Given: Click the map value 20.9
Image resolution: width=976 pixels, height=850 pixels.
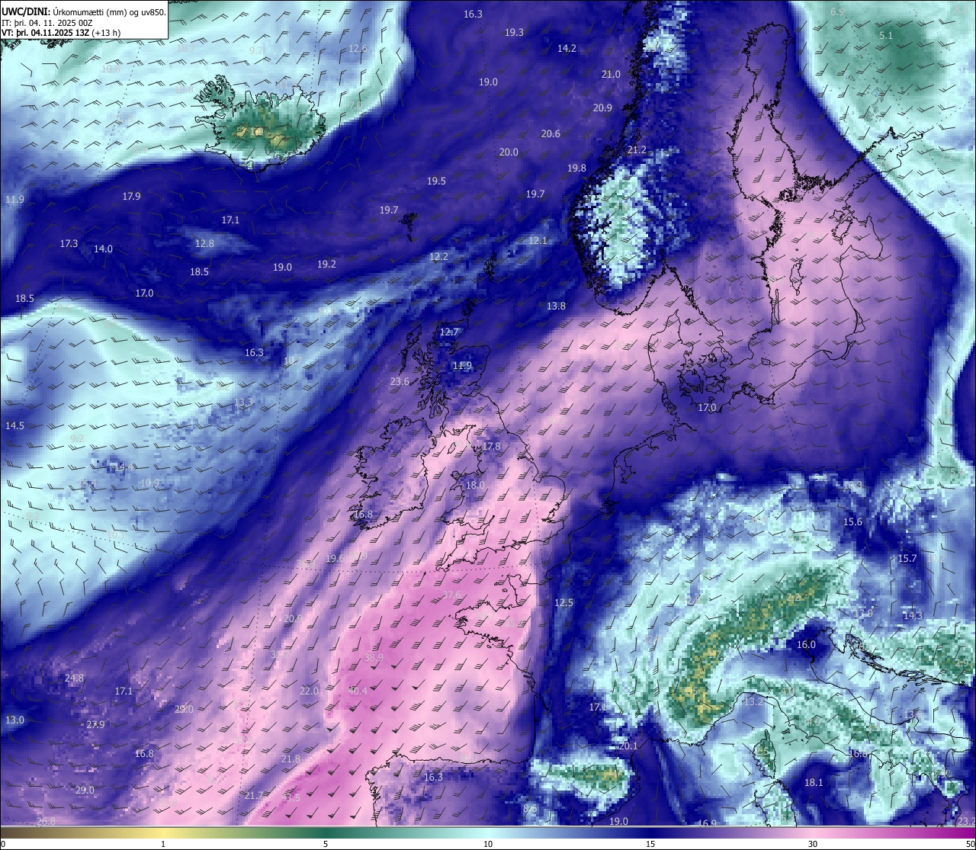Looking at the screenshot, I should 602,107.
